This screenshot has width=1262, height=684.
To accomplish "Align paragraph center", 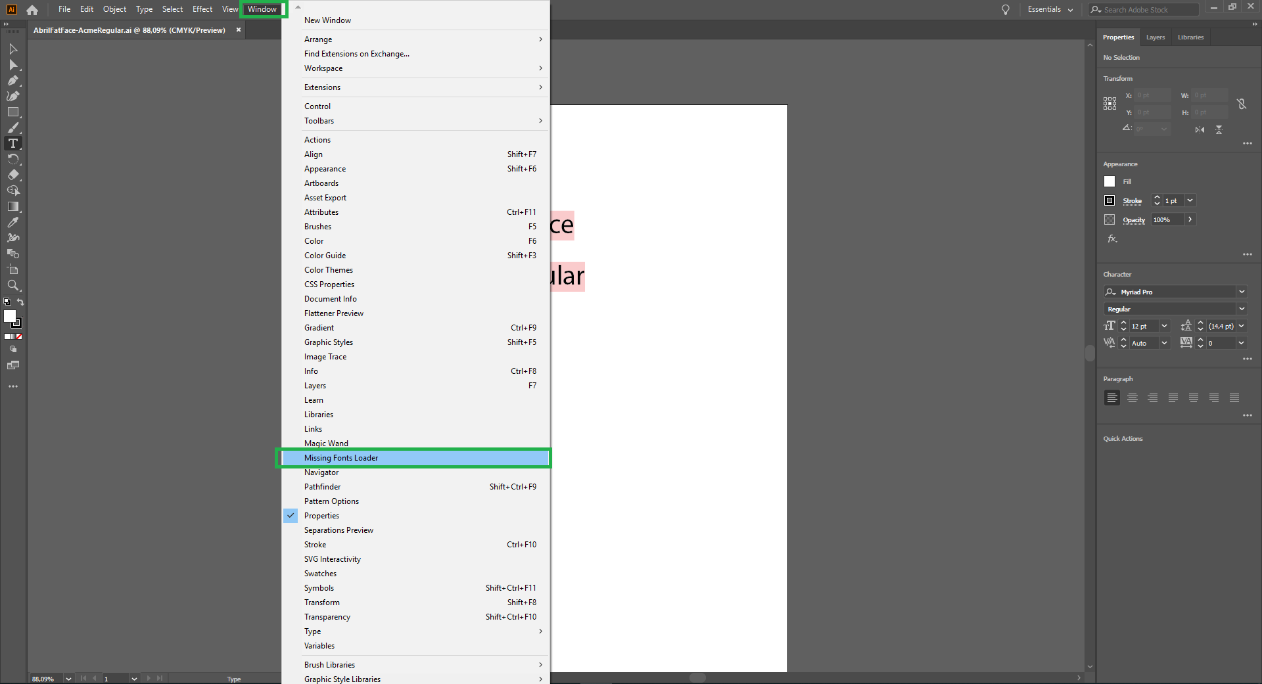I will pos(1133,398).
